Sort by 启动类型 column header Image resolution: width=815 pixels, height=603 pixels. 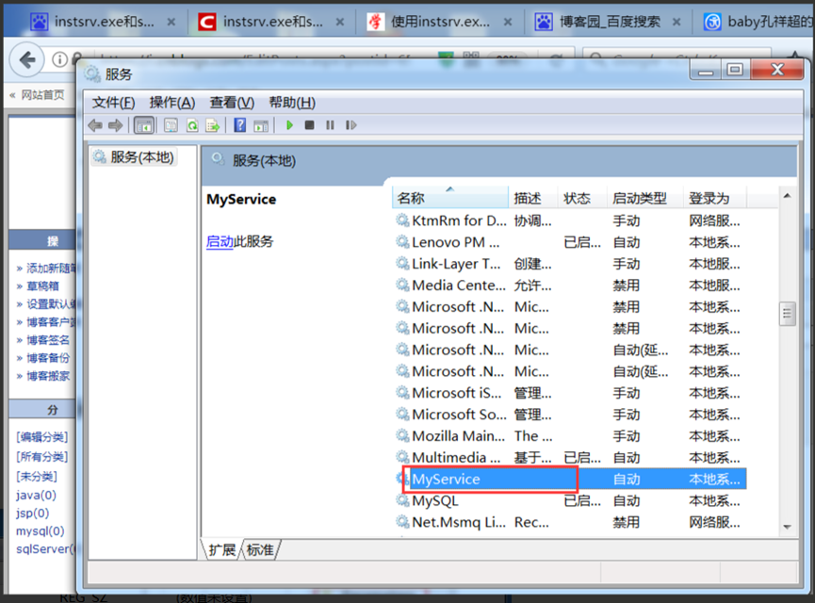[644, 198]
